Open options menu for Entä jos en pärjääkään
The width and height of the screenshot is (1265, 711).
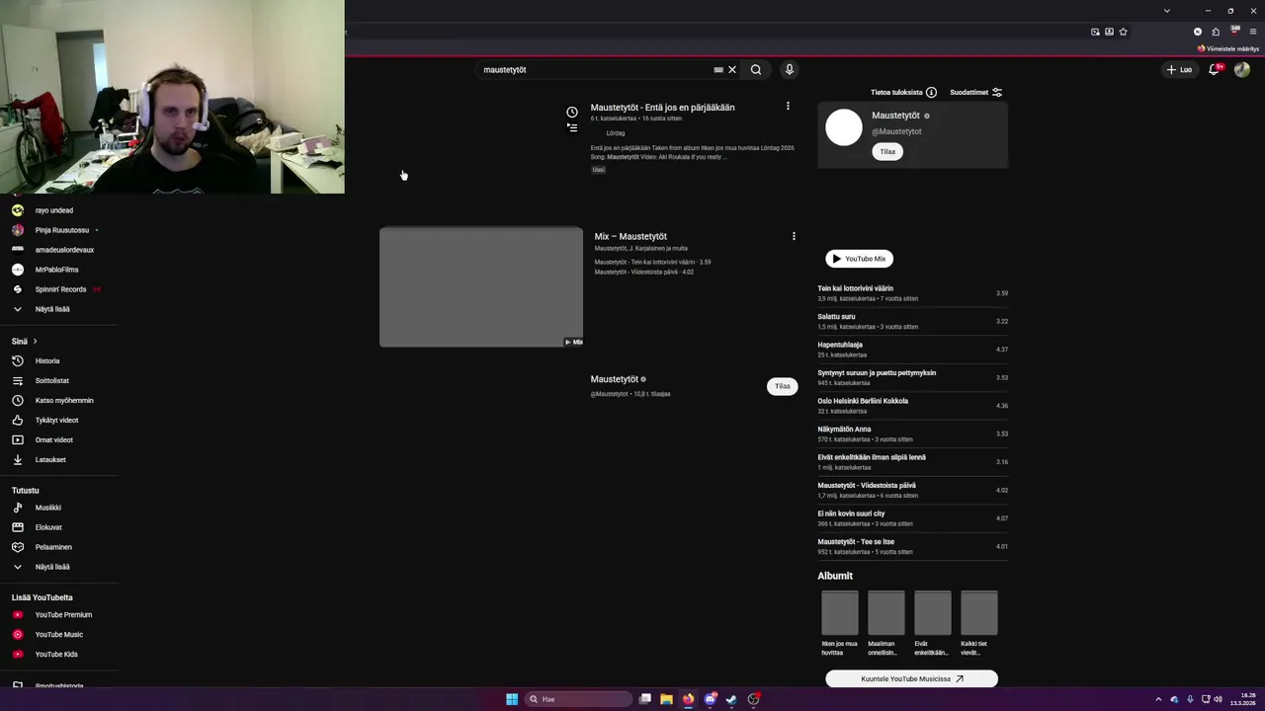[x=788, y=106]
